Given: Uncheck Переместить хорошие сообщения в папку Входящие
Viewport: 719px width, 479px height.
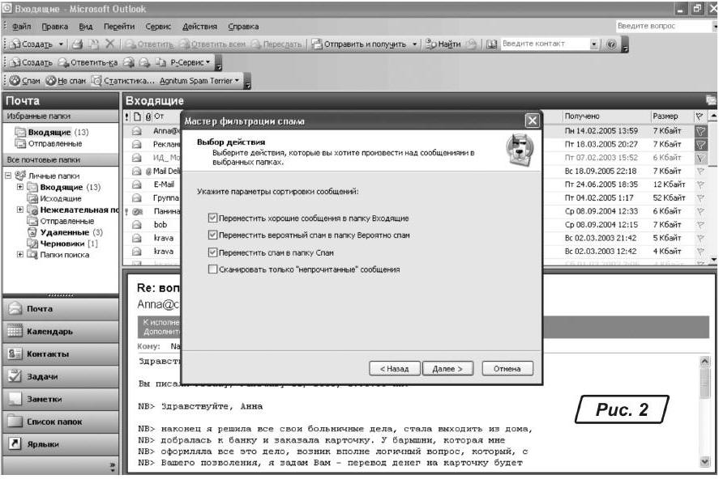Looking at the screenshot, I should coord(212,218).
